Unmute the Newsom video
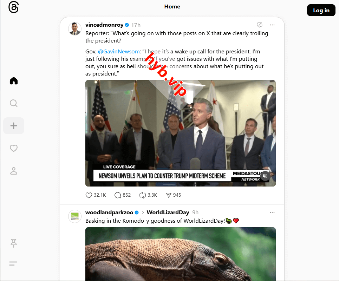339x281 pixels. (x=265, y=176)
